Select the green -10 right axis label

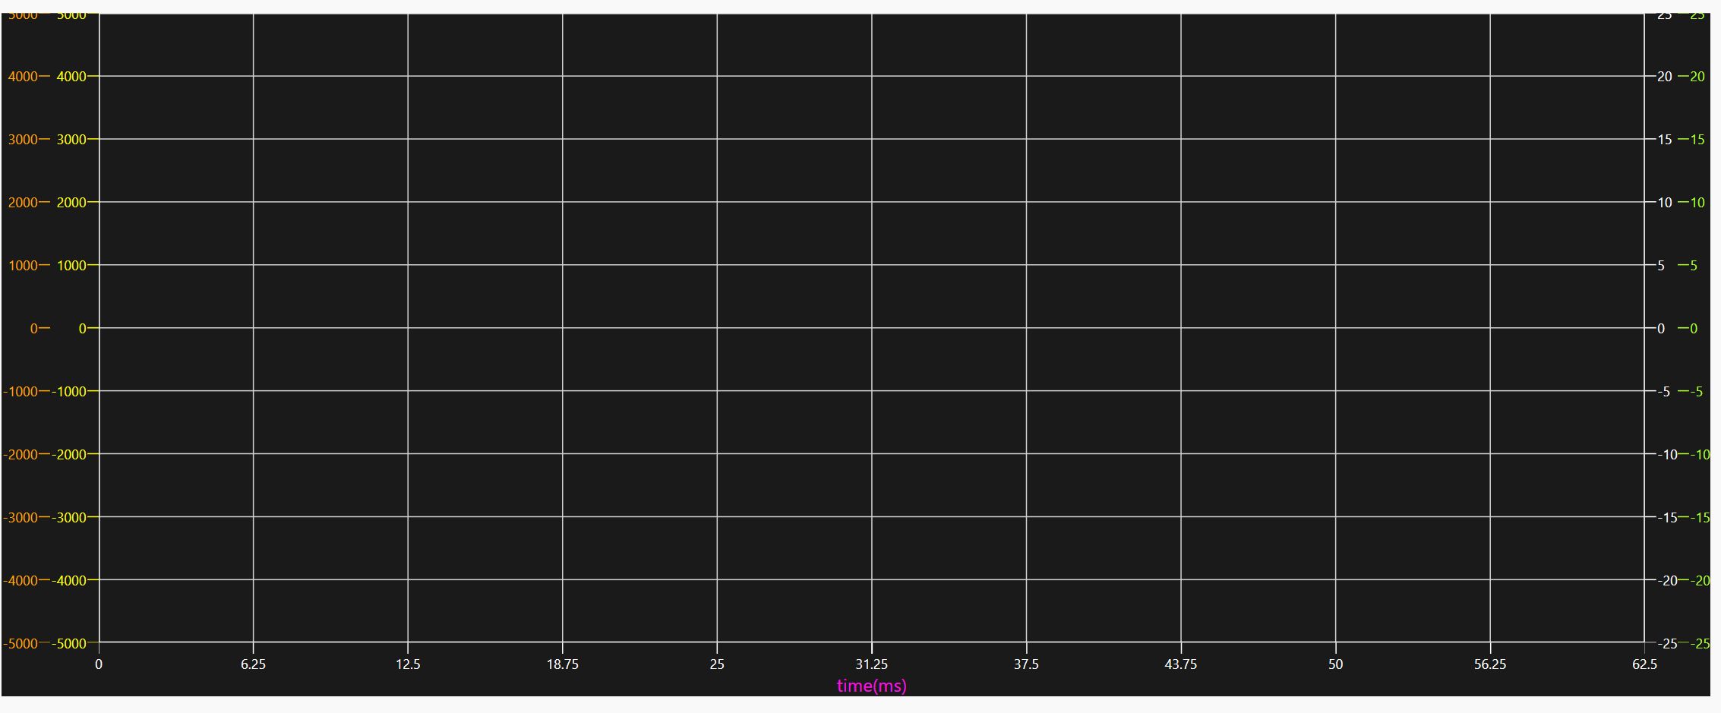1700,455
